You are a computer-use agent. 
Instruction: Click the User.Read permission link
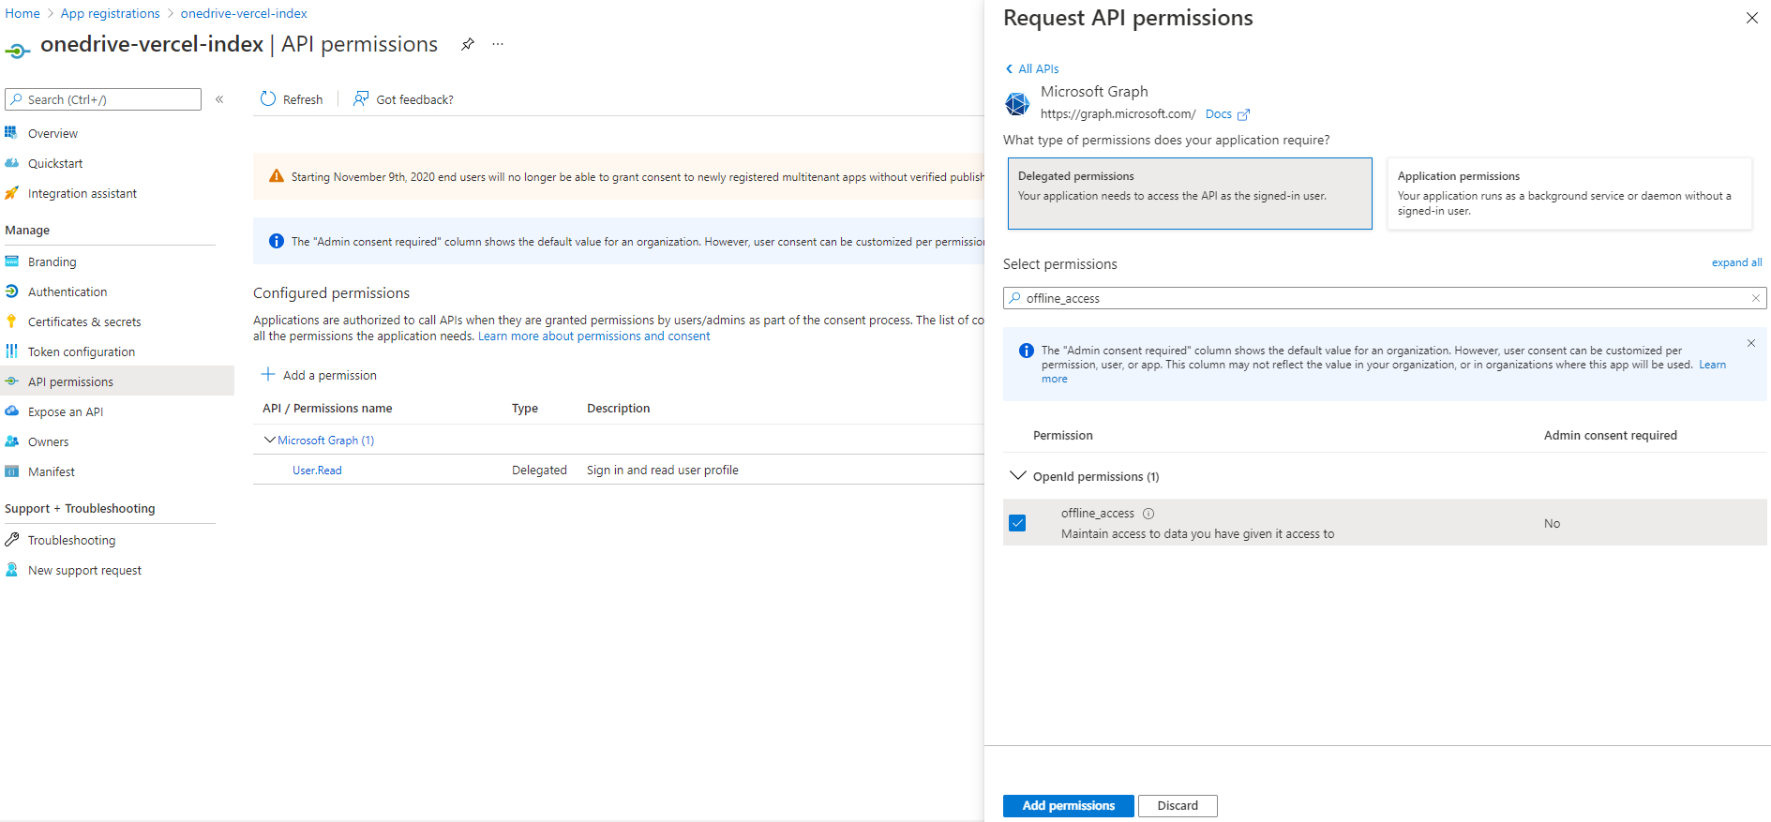coord(317,470)
